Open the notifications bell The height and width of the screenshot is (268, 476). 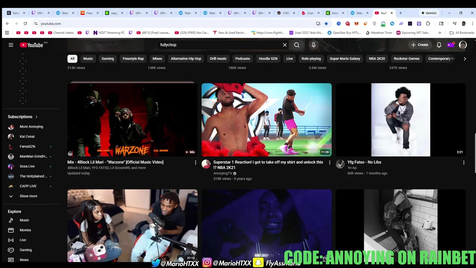pyautogui.click(x=439, y=45)
